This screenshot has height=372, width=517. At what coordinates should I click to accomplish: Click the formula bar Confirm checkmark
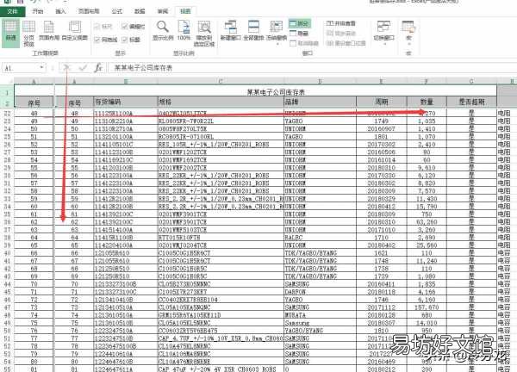(x=83, y=68)
